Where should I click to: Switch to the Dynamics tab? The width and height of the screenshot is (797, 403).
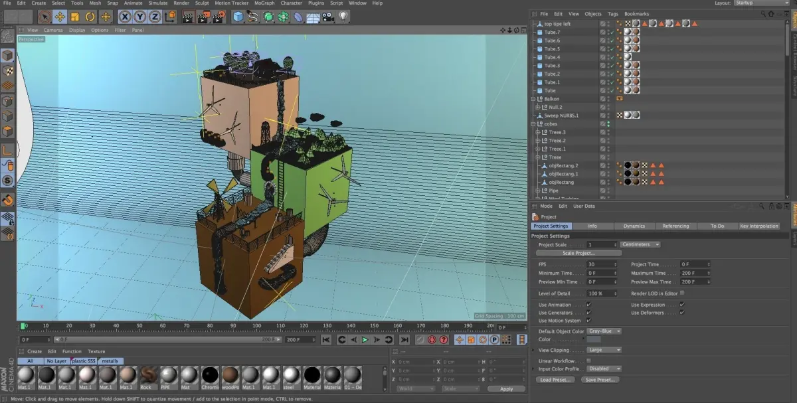pyautogui.click(x=634, y=226)
